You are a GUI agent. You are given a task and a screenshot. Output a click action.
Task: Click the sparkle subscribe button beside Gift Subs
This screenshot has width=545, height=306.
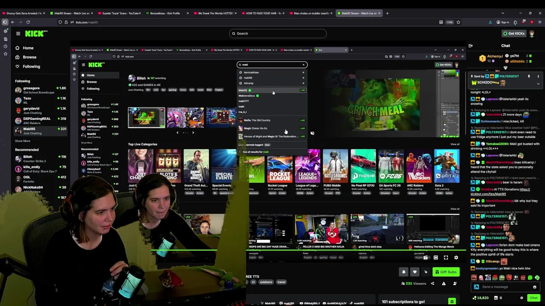click(x=426, y=272)
